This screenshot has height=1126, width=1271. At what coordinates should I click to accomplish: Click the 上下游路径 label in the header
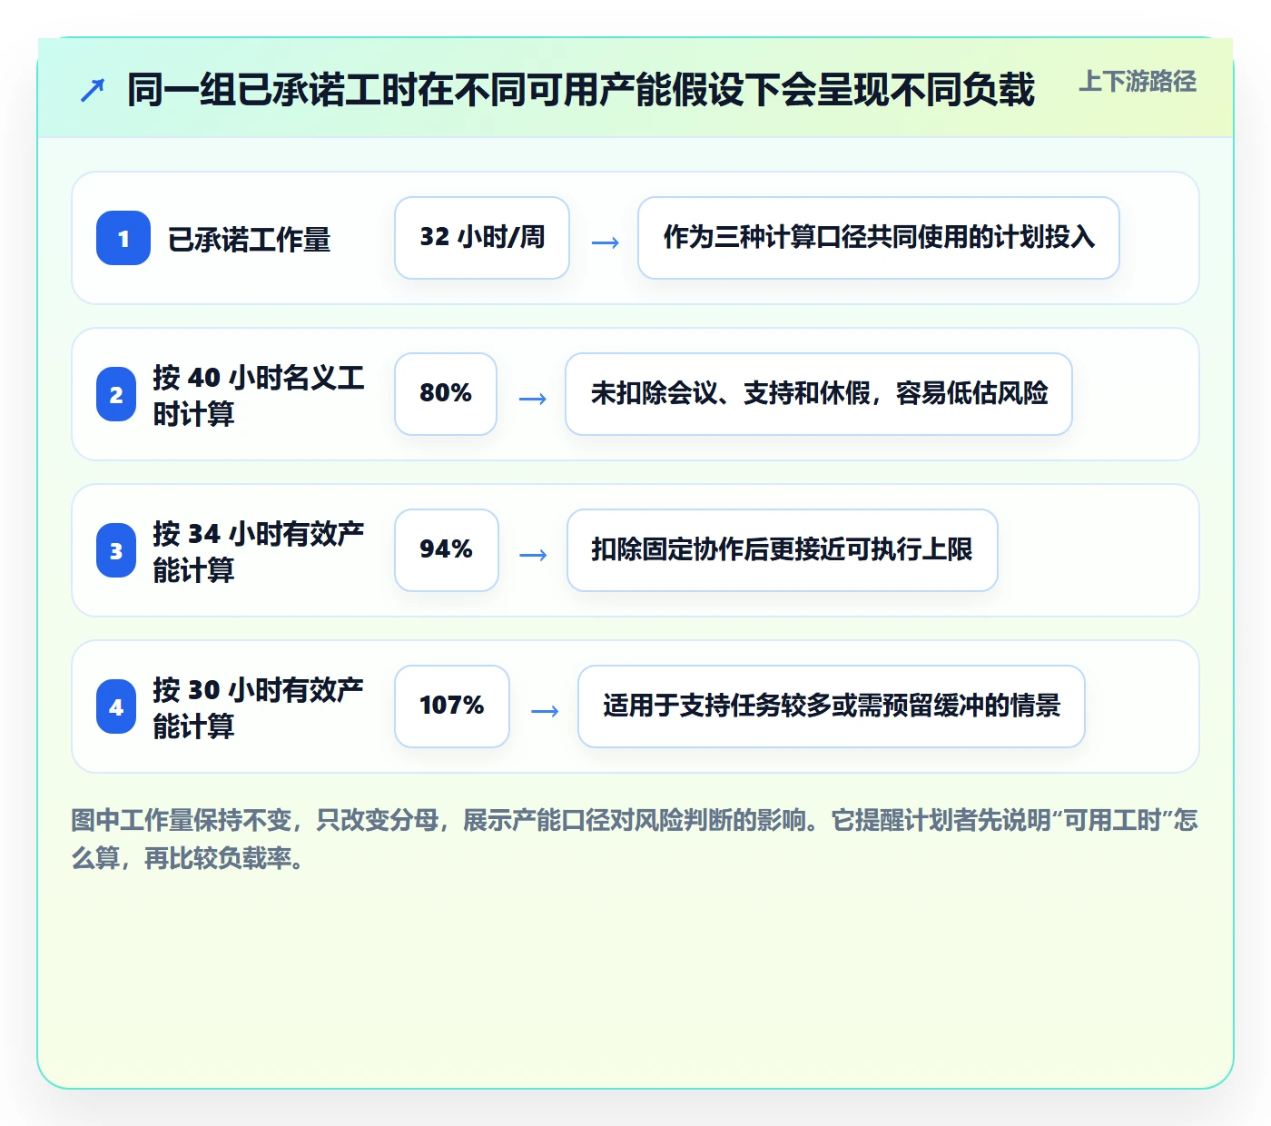click(1138, 82)
